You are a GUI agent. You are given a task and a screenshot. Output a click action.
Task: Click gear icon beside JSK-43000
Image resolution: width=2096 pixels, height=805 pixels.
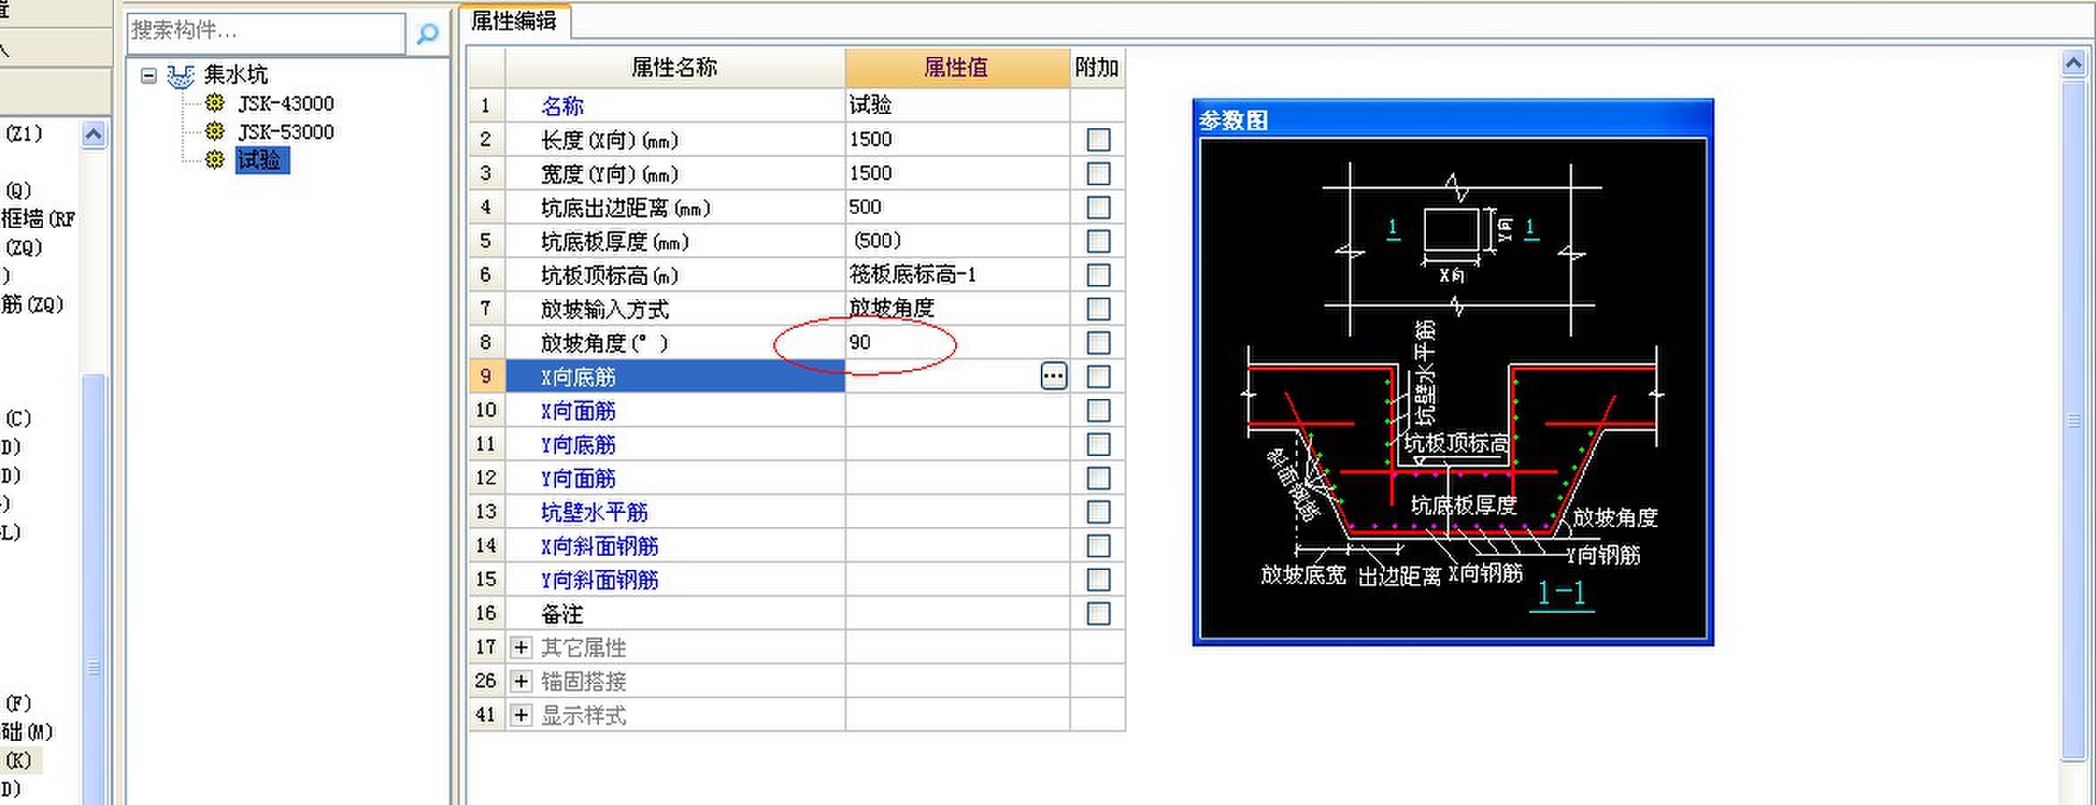215,102
